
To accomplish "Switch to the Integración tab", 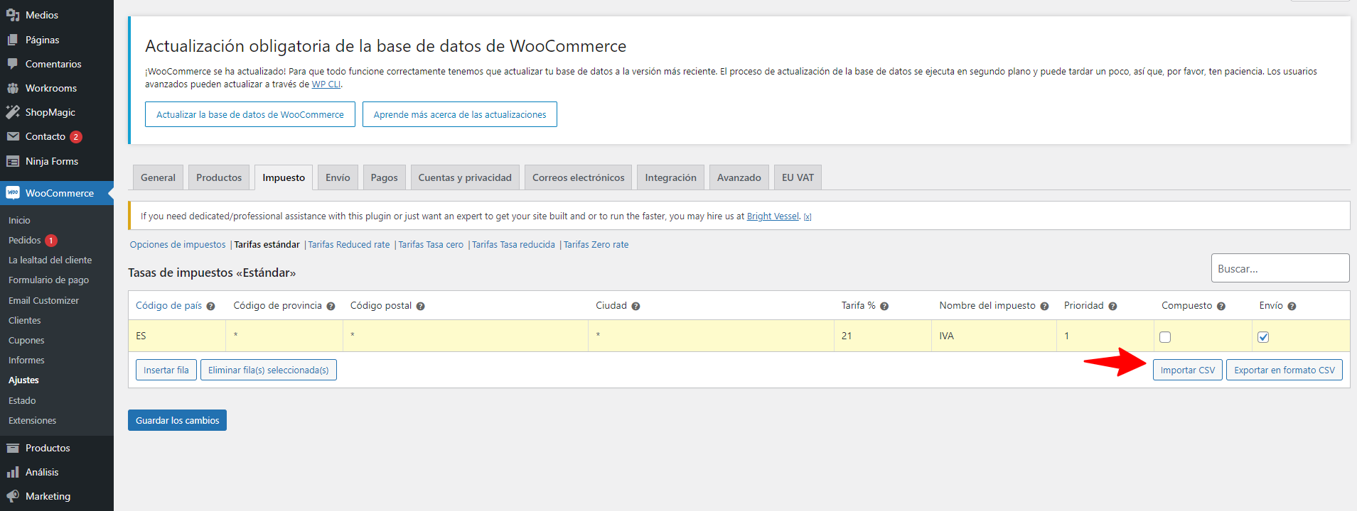I will 670,177.
